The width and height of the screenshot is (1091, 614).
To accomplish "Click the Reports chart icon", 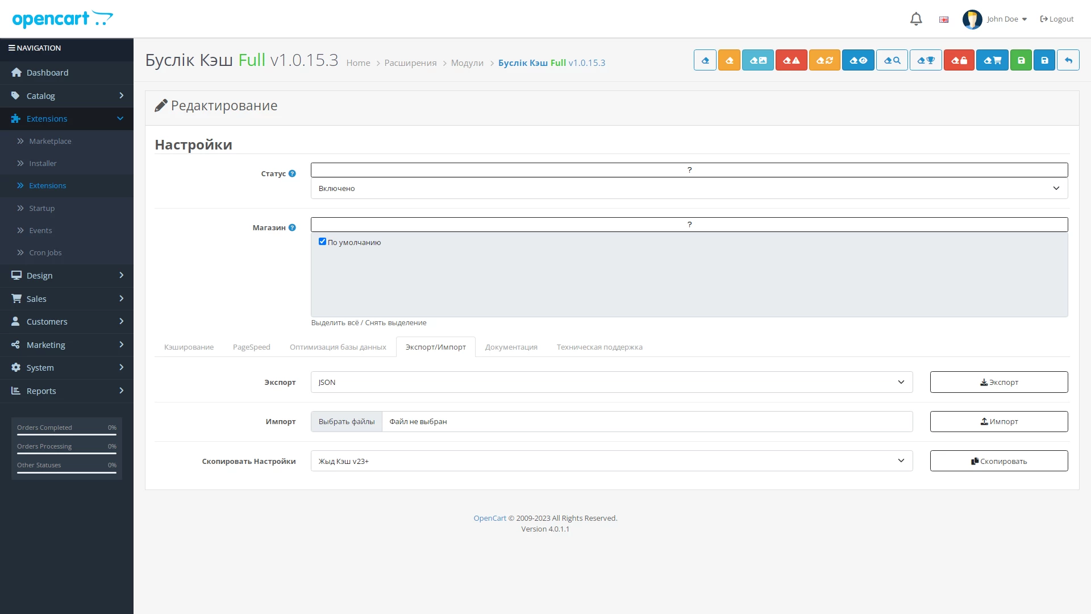I will click(x=16, y=391).
